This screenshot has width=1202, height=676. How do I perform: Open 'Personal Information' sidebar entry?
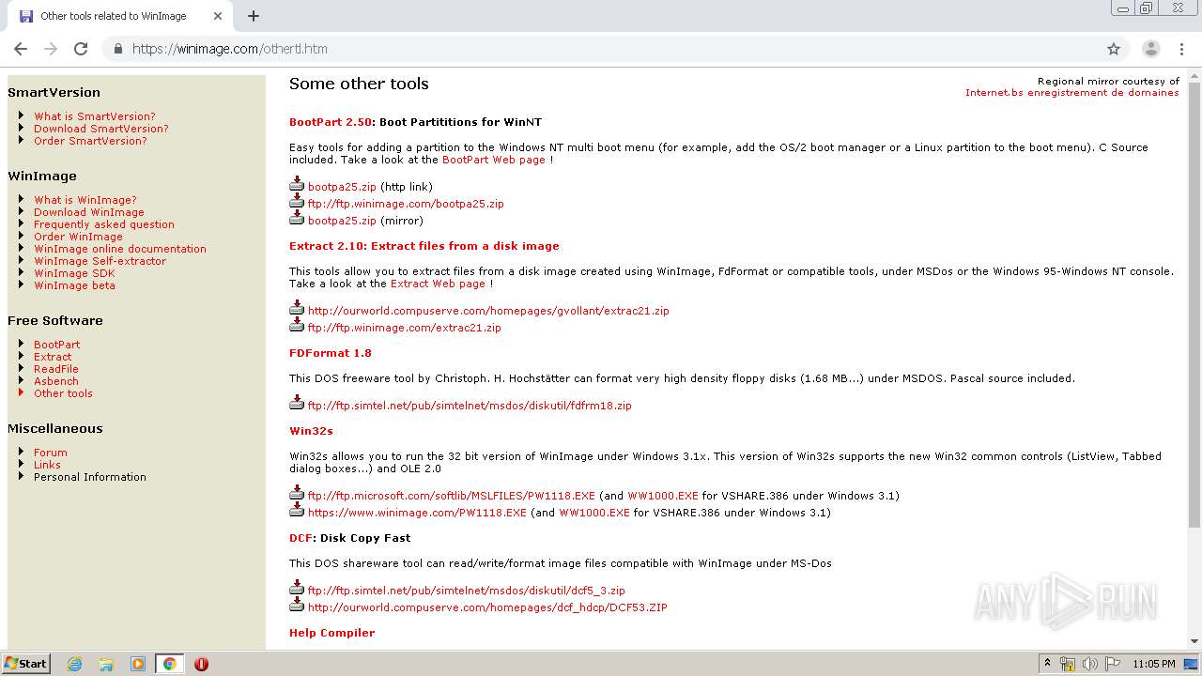coord(90,477)
